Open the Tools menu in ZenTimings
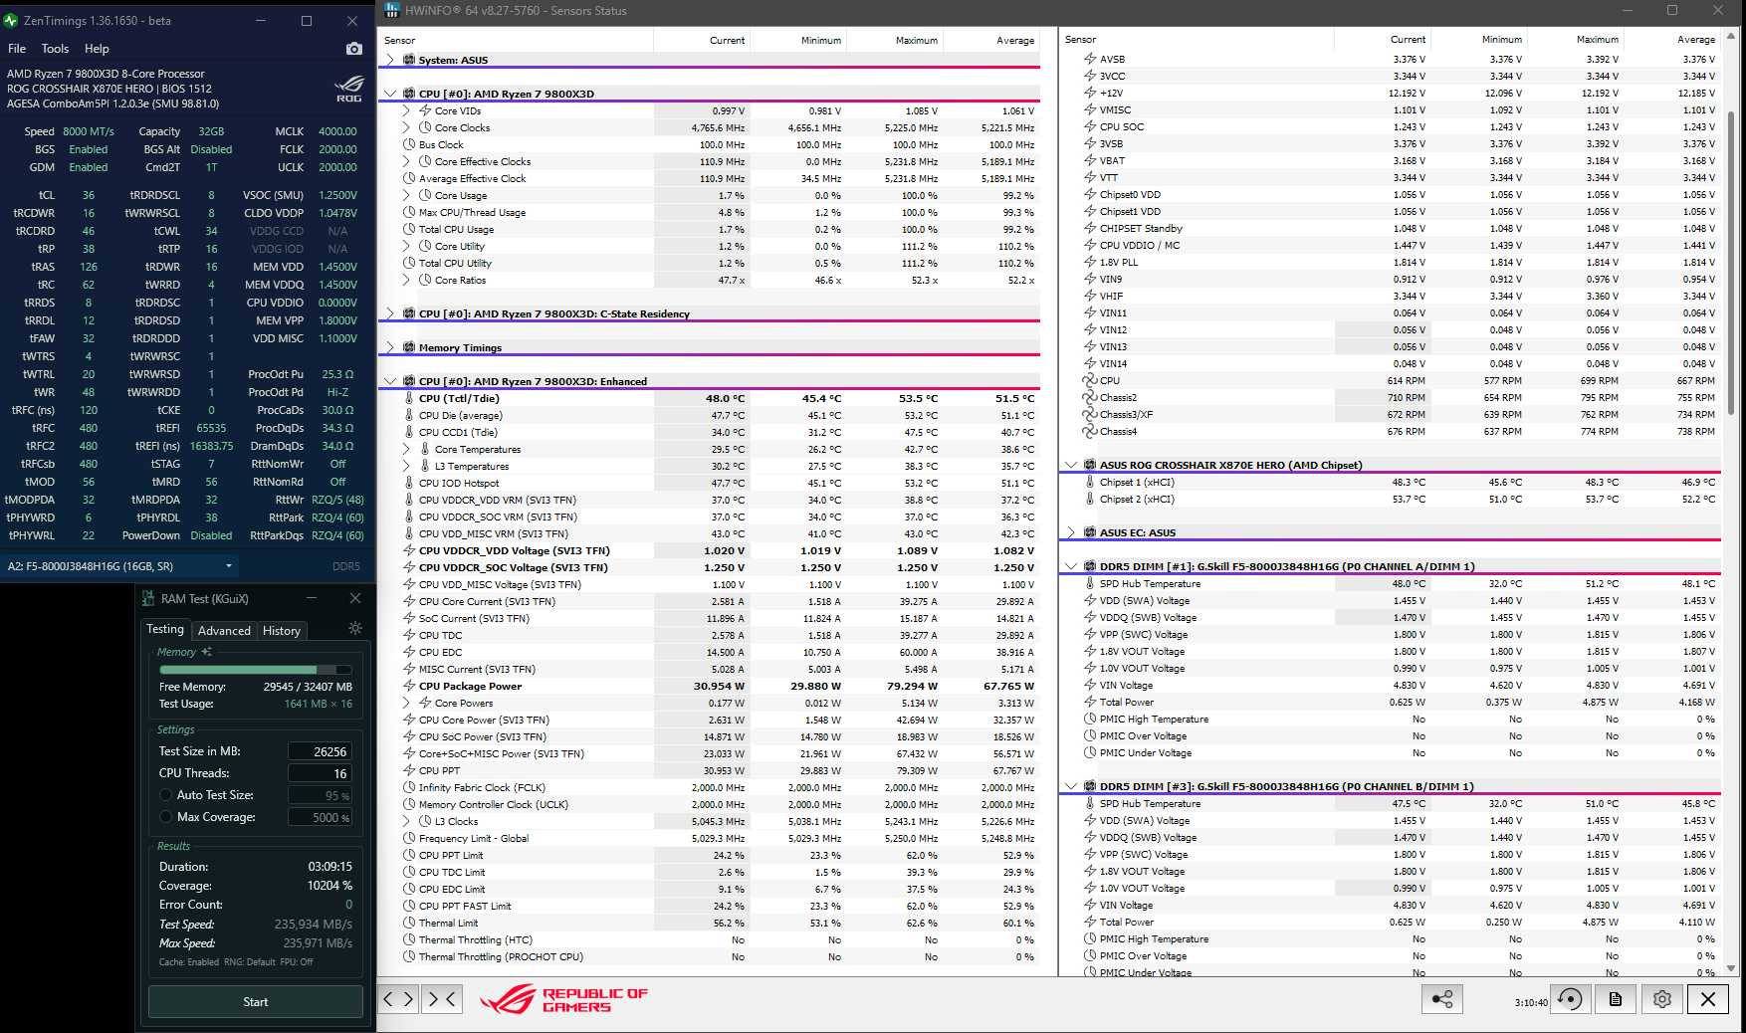 [x=55, y=49]
